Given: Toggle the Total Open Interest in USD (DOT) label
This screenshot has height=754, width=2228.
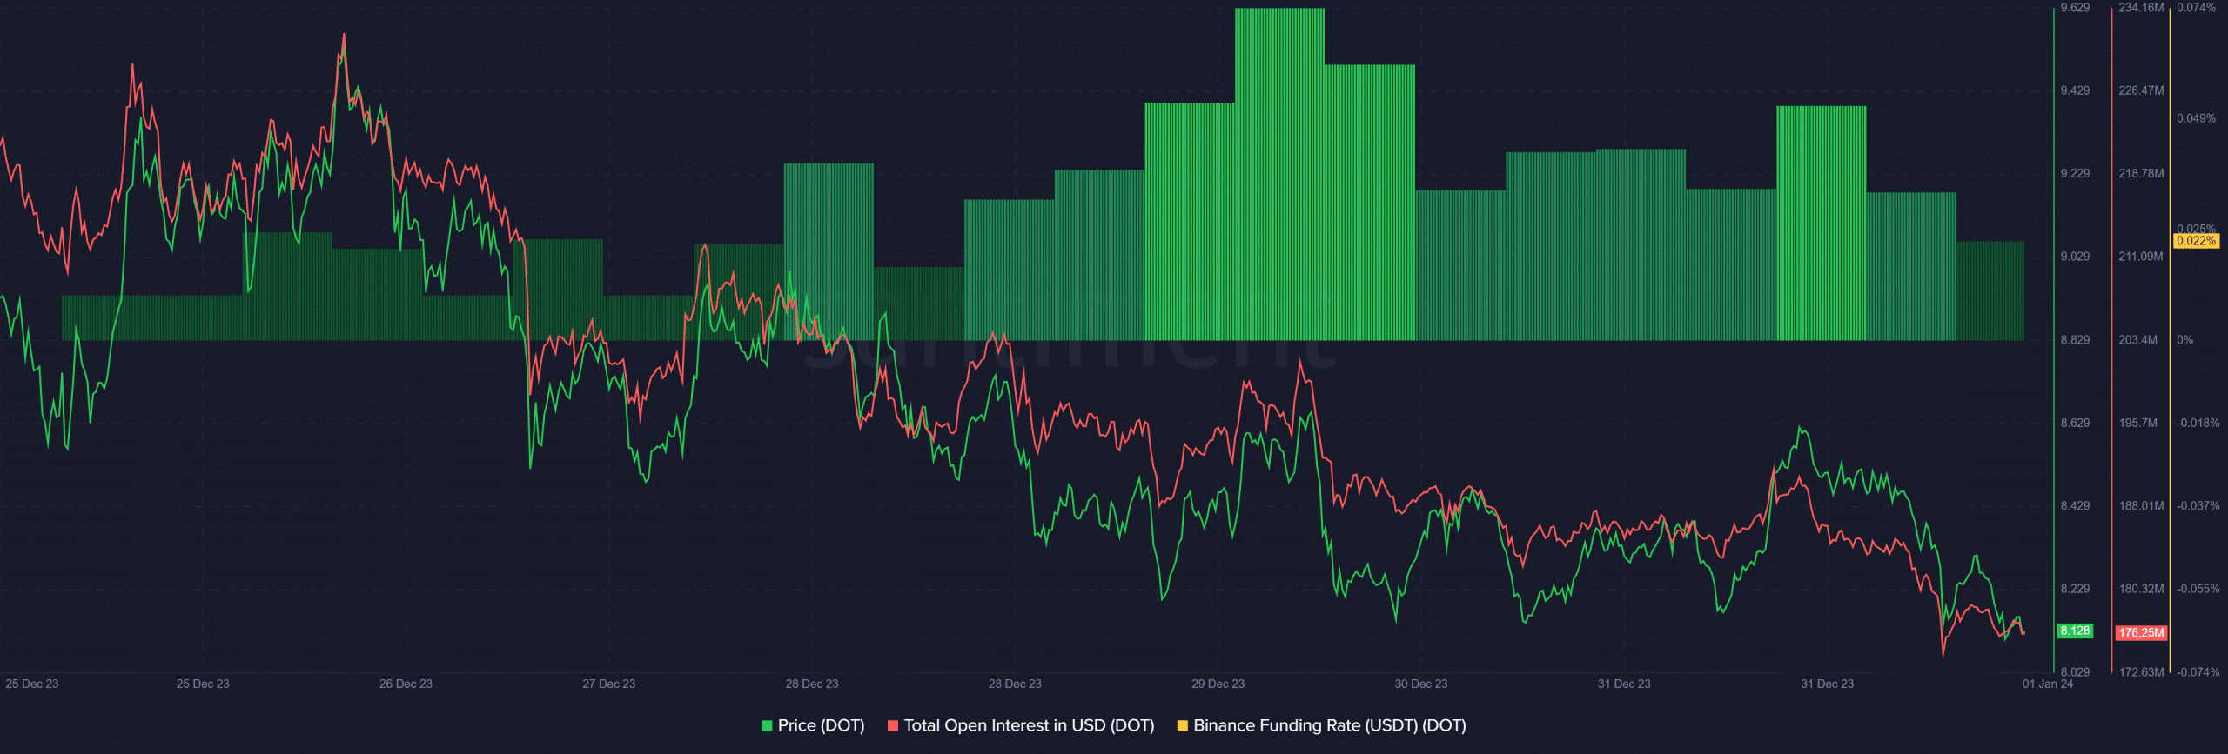Looking at the screenshot, I should 1029,725.
